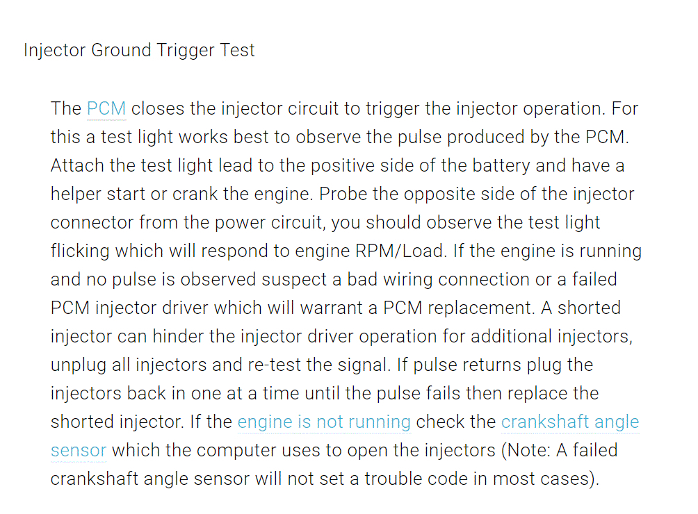Open the PCM hyperlink
This screenshot has width=698, height=514.
click(106, 109)
